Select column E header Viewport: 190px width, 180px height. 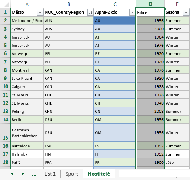[177, 4]
